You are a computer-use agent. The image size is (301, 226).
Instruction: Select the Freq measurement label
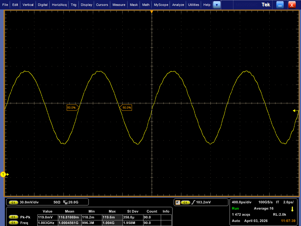coord(24,223)
